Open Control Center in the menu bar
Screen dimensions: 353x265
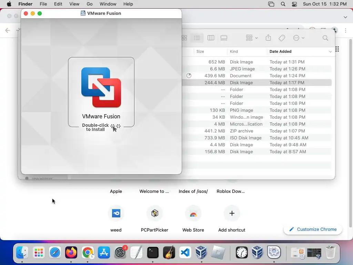294,4
